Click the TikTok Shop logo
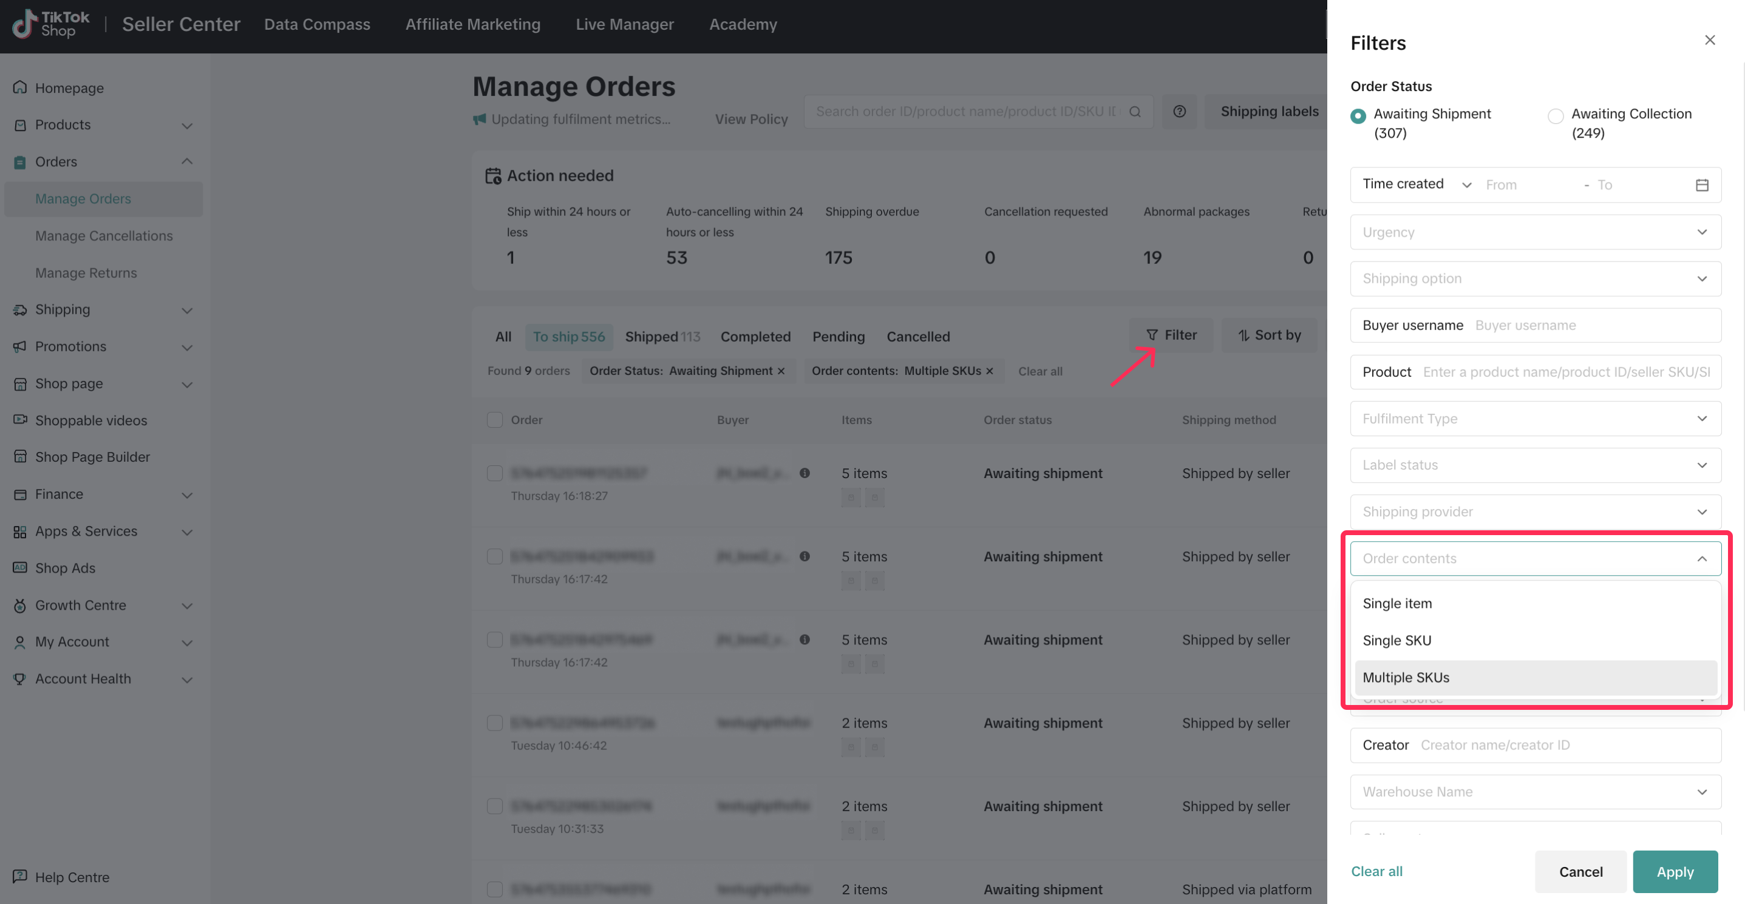 (51, 24)
